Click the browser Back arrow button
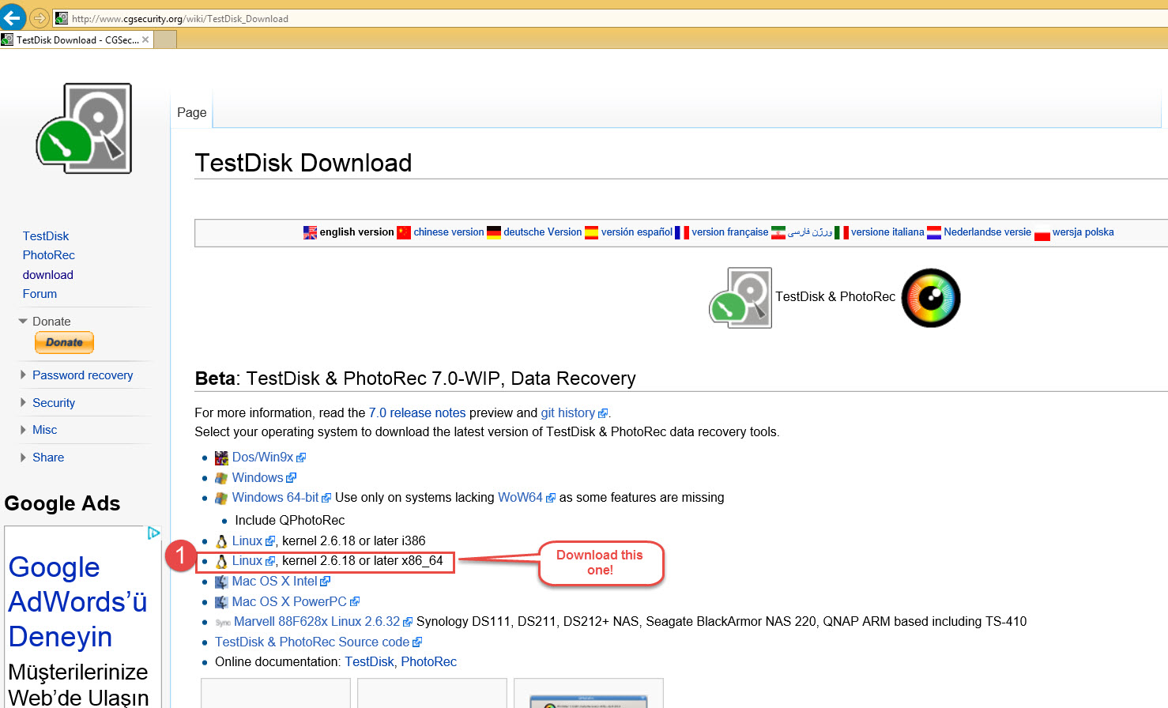Screen dimensions: 1168x708 click(x=13, y=17)
